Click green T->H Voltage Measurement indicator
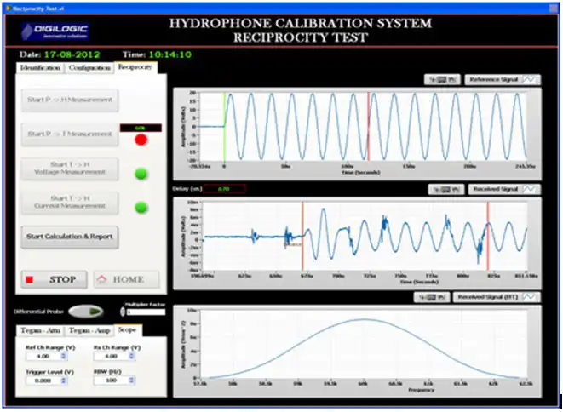 [141, 175]
